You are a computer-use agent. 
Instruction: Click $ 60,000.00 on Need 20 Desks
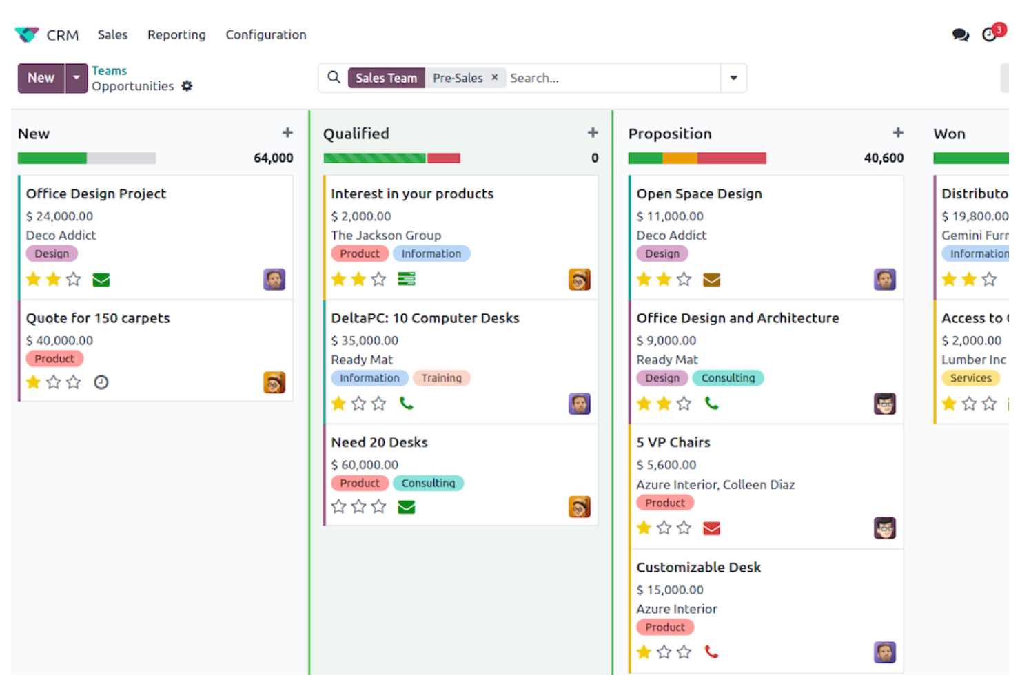[x=365, y=465]
